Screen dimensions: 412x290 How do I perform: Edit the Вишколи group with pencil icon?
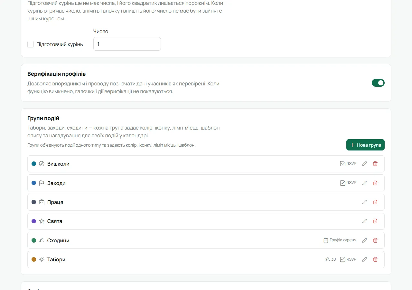(x=364, y=164)
